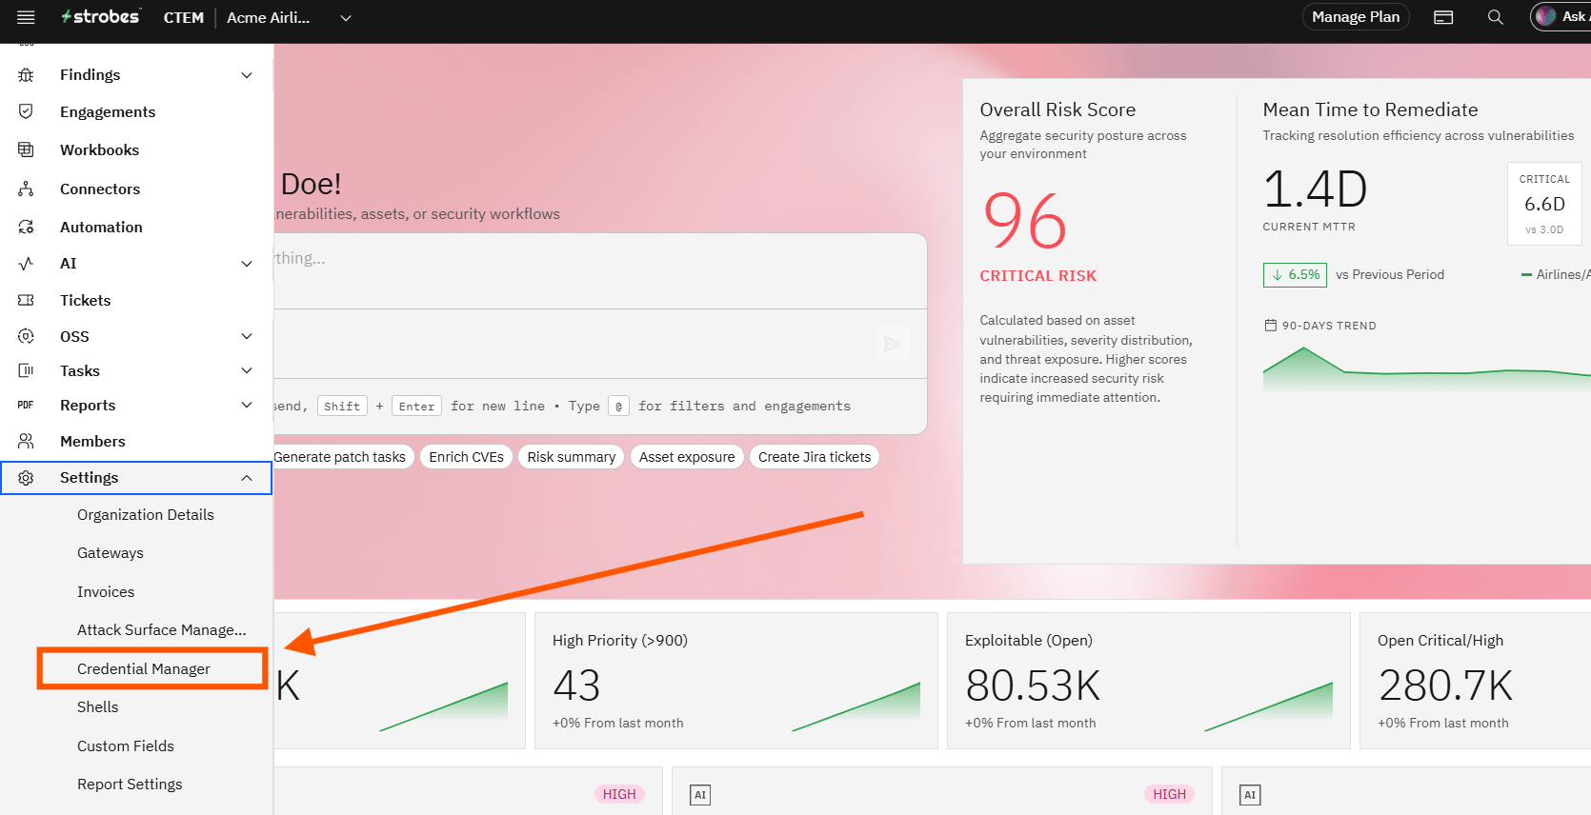Screen dimensions: 1591x815
Task: Click the Members people icon
Action: click(26, 441)
